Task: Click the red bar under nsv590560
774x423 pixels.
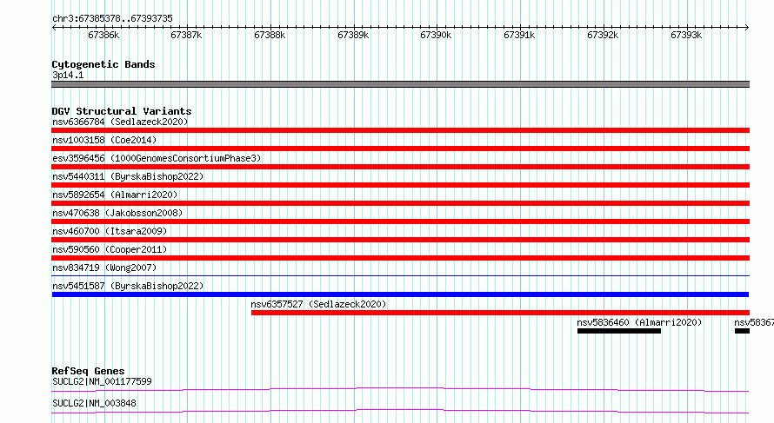Action: point(400,258)
